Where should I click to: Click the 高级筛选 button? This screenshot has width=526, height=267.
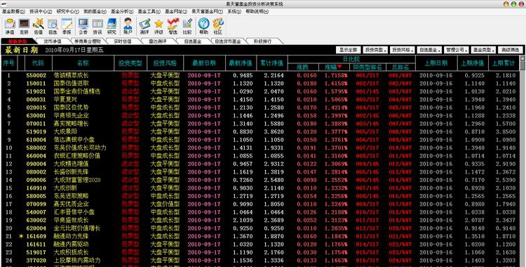(511, 50)
